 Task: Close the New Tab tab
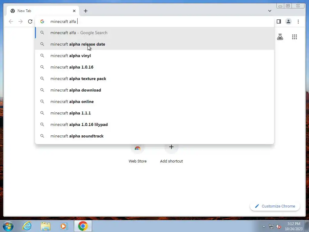pyautogui.click(x=74, y=11)
